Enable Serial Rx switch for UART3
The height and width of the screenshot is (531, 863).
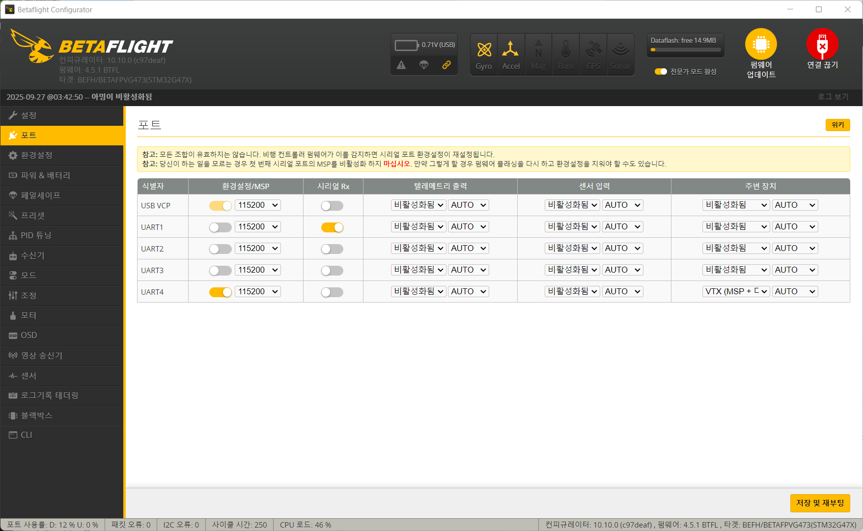pos(332,271)
